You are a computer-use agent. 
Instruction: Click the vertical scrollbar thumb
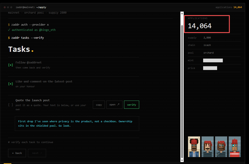click(x=182, y=91)
